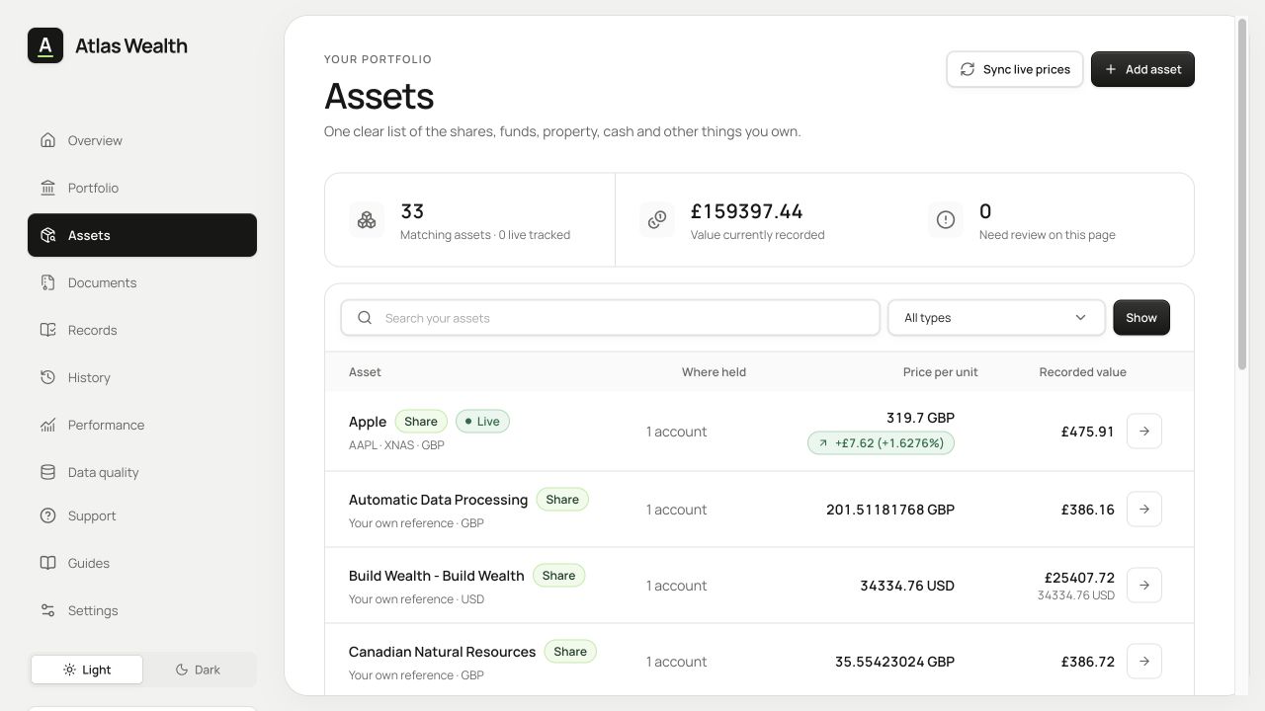Screen dimensions: 1265x711
Task: Click the 35.55423024 GBP price
Action: pyautogui.click(x=894, y=662)
